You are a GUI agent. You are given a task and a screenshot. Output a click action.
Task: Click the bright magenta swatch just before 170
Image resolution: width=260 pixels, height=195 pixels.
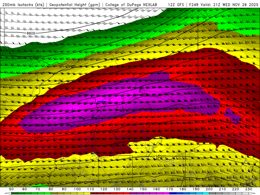click(x=166, y=193)
